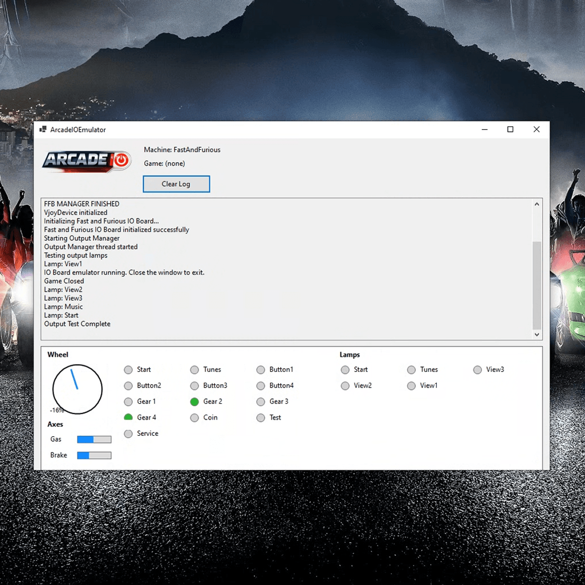This screenshot has width=585, height=585.
Task: Click the green Gear 2 indicator
Action: click(x=195, y=402)
